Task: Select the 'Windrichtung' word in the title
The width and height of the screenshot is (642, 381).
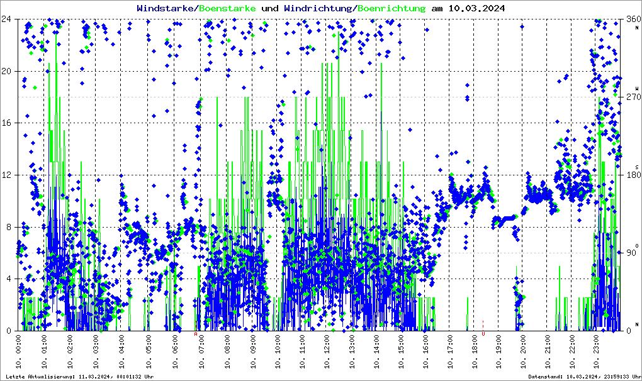Action: pos(317,8)
